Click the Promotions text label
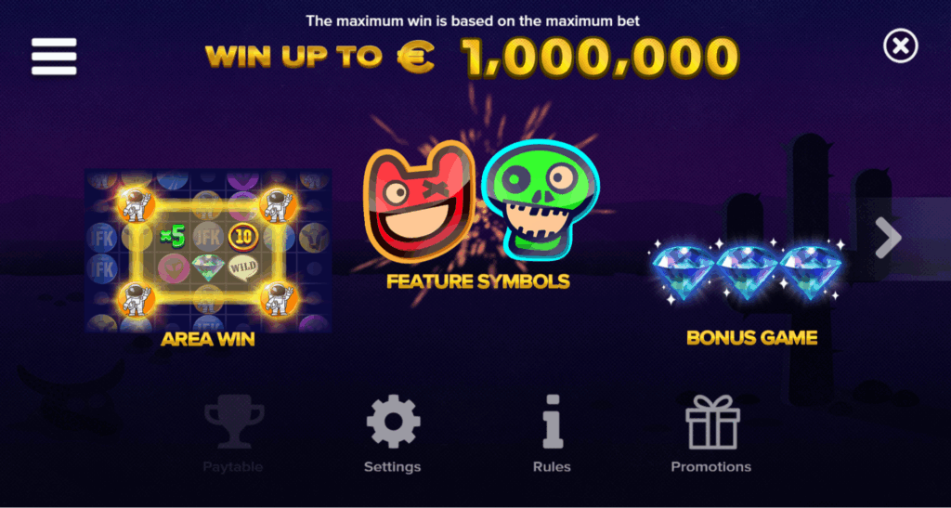This screenshot has width=951, height=508. tap(710, 467)
